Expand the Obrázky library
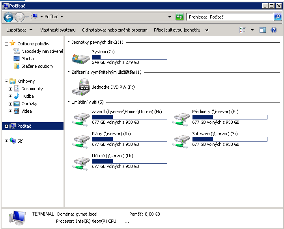Image resolution: width=284 pixels, height=229 pixels. [x=10, y=104]
